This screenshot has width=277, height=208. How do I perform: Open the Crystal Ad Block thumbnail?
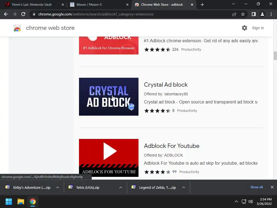point(109,97)
